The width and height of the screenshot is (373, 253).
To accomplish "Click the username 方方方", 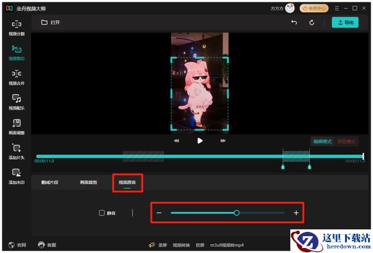I will (277, 9).
